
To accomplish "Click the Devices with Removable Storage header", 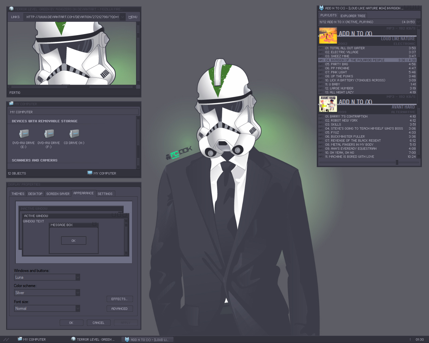I will 45,121.
